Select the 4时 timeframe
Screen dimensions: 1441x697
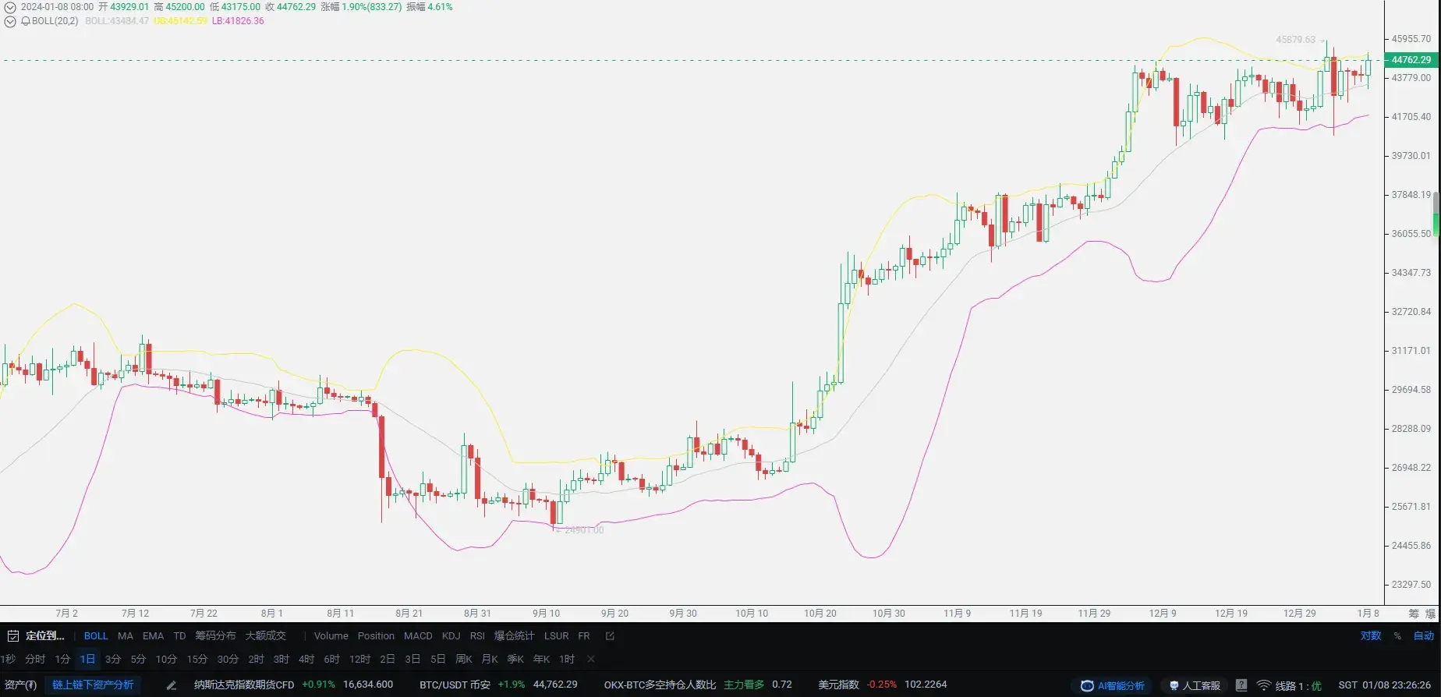pos(306,660)
